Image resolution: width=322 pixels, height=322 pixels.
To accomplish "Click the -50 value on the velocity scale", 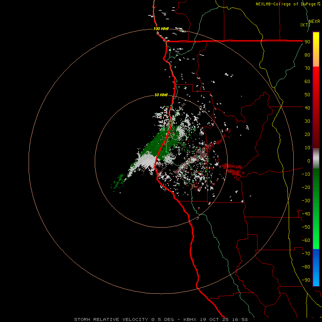I will point(306,227).
